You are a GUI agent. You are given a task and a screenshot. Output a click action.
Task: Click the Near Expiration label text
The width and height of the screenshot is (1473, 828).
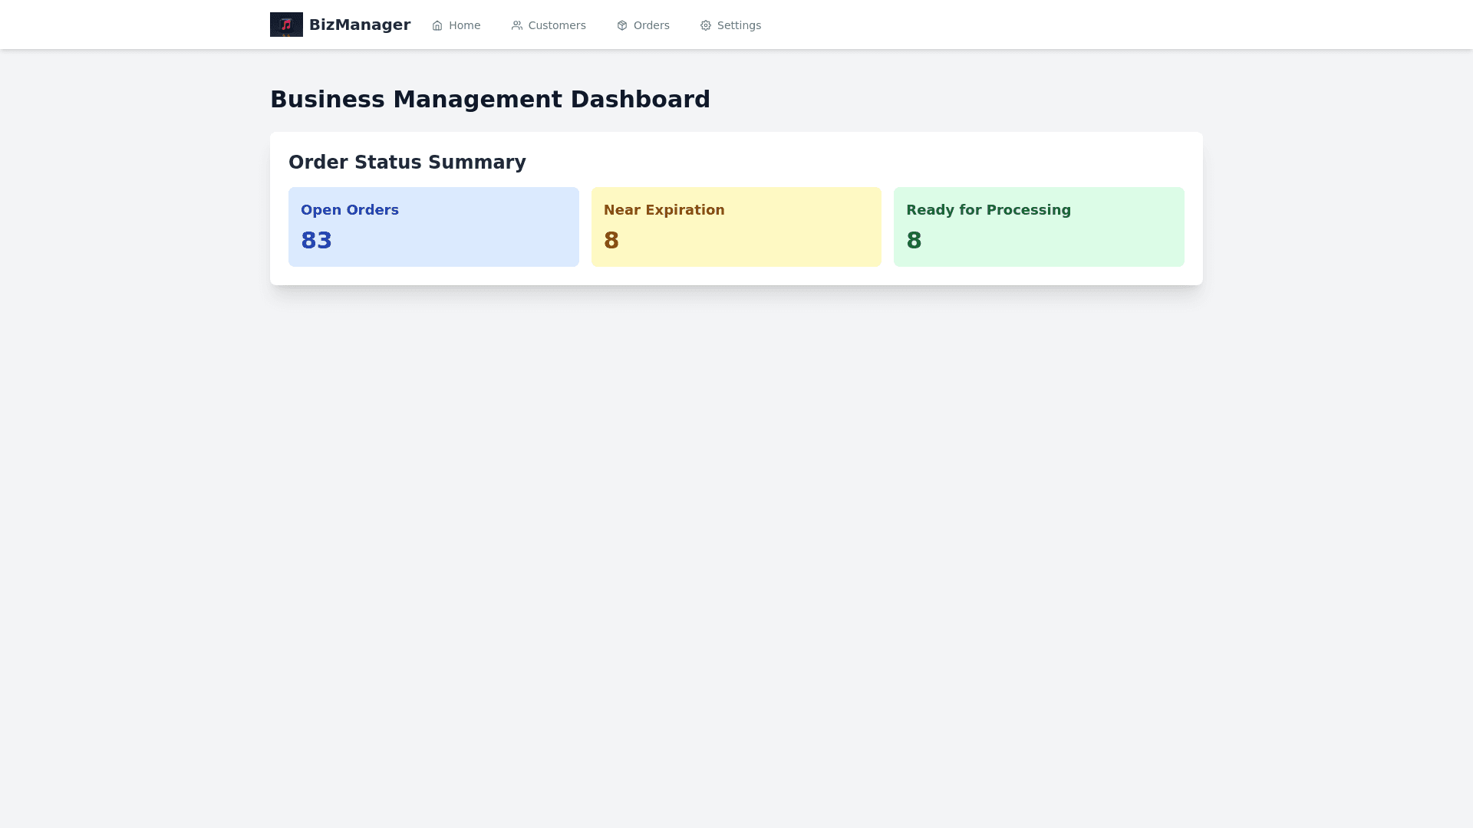point(664,210)
